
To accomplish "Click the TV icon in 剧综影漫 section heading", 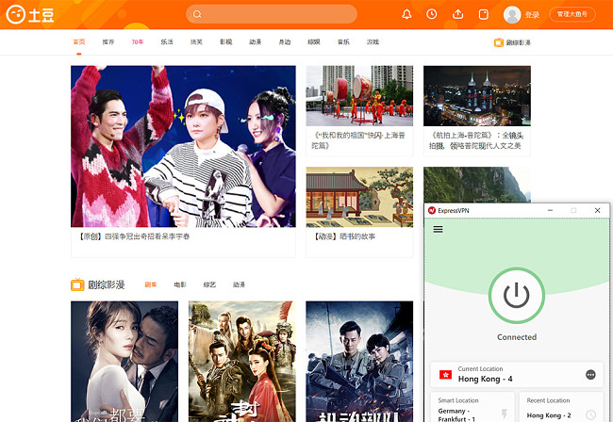I will point(77,284).
